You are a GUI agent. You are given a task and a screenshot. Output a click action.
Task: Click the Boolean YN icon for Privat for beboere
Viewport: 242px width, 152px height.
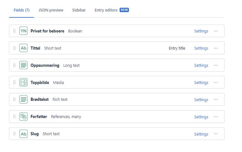[x=23, y=31]
